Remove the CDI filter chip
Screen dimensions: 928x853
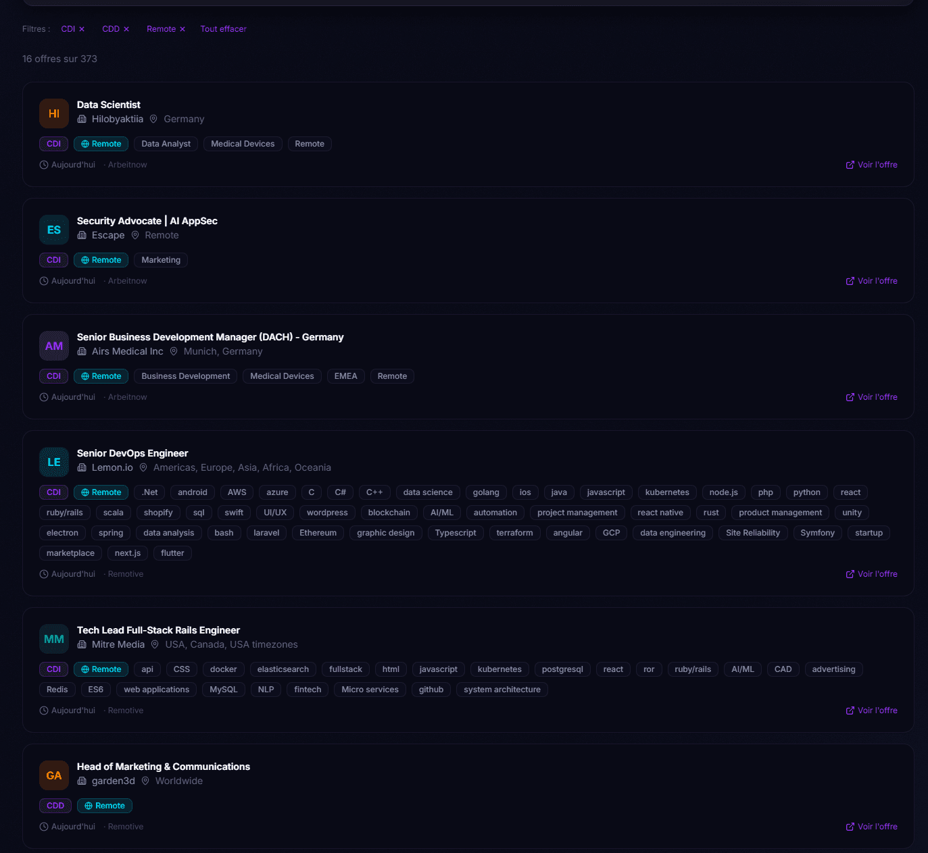point(73,29)
